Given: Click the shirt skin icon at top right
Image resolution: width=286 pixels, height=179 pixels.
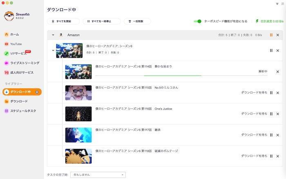Looking at the screenshot, I should tap(277, 4).
